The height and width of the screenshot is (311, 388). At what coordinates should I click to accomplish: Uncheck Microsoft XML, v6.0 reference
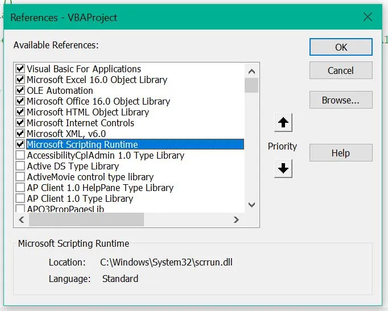tap(20, 134)
